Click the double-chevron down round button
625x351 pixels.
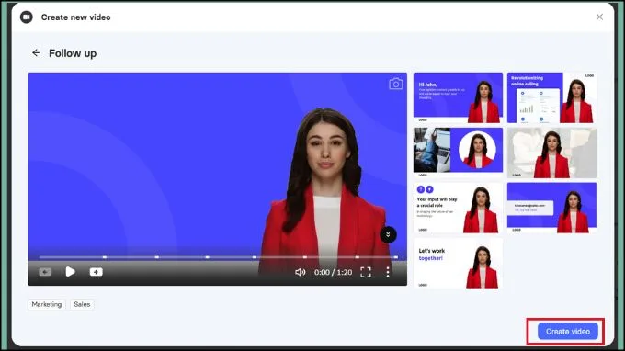click(x=388, y=234)
